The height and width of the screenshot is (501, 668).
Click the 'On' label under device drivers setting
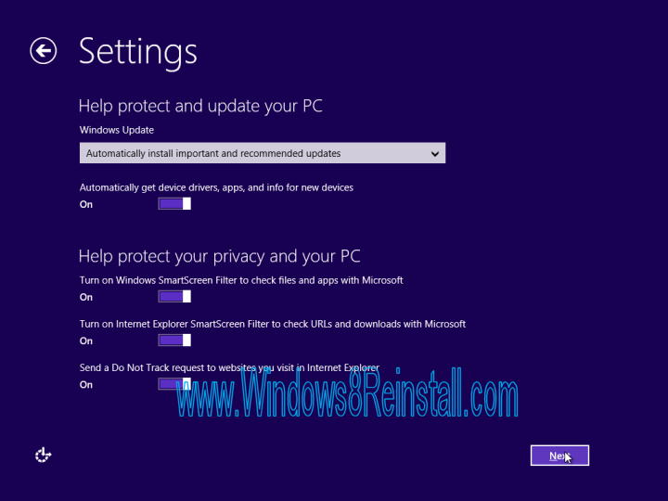tap(86, 204)
